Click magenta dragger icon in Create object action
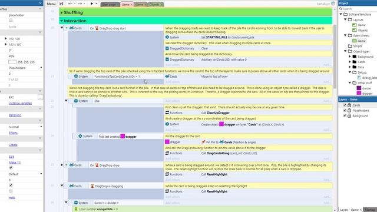 tap(221, 124)
